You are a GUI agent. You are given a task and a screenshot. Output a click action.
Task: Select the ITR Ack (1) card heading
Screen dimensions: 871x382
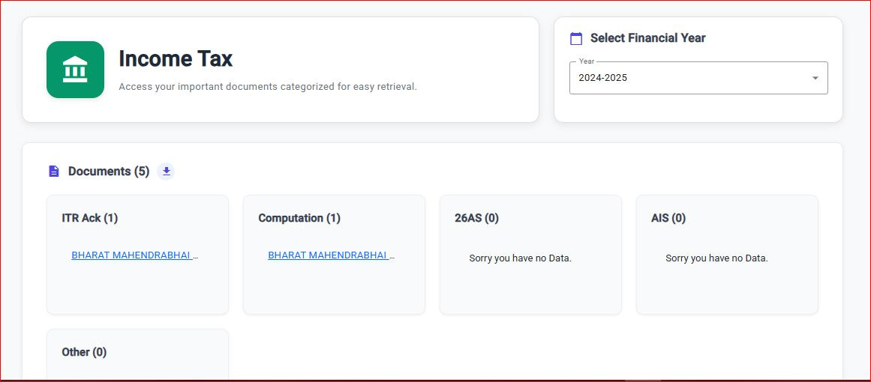90,218
